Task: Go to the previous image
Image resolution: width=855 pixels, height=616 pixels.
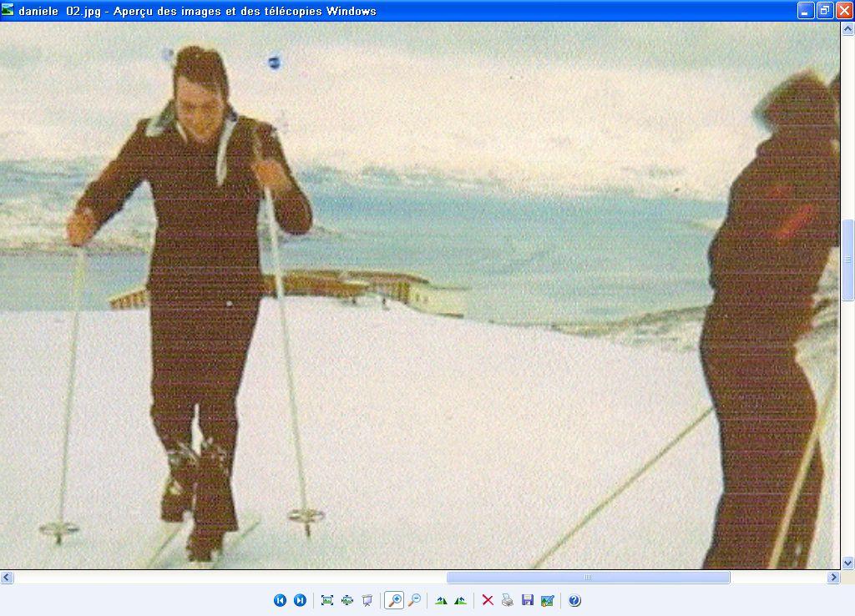Action: (x=280, y=600)
